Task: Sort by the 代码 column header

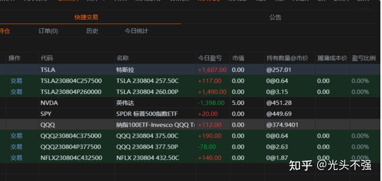Action: click(x=47, y=58)
